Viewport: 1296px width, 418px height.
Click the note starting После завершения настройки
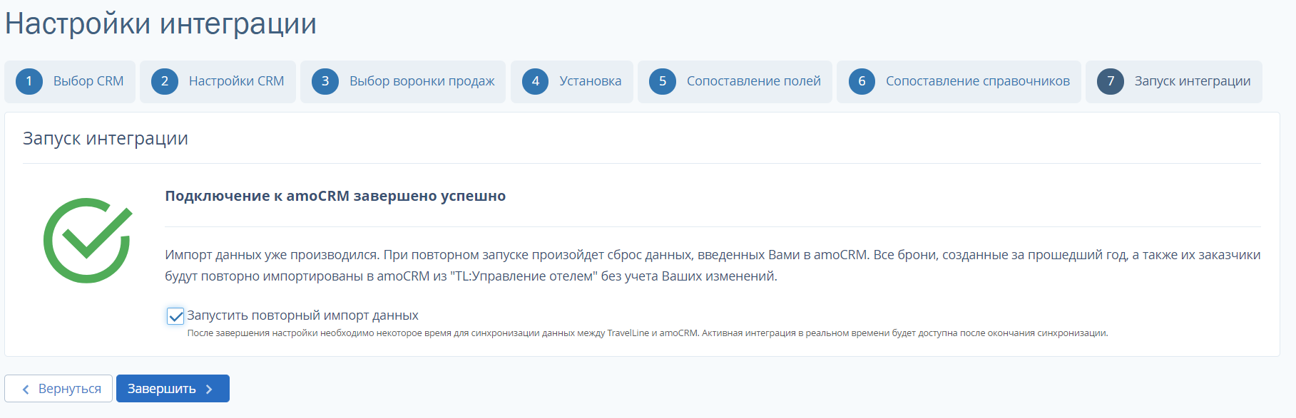click(648, 333)
